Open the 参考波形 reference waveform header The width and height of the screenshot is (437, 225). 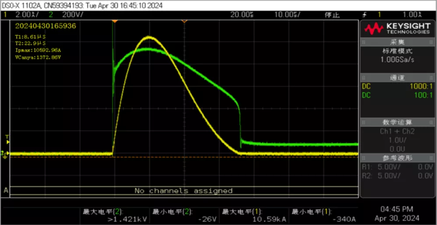coord(398,158)
